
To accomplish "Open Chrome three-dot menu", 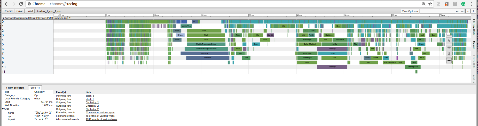I will click(472, 4).
